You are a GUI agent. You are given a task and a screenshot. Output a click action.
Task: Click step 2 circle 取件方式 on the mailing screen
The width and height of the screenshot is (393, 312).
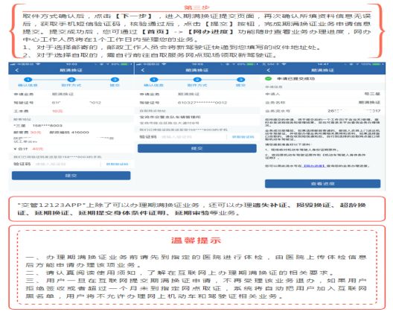tap(71, 80)
